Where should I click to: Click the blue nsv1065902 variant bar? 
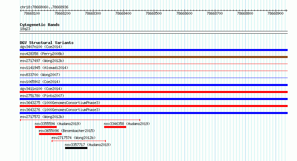click(x=154, y=85)
